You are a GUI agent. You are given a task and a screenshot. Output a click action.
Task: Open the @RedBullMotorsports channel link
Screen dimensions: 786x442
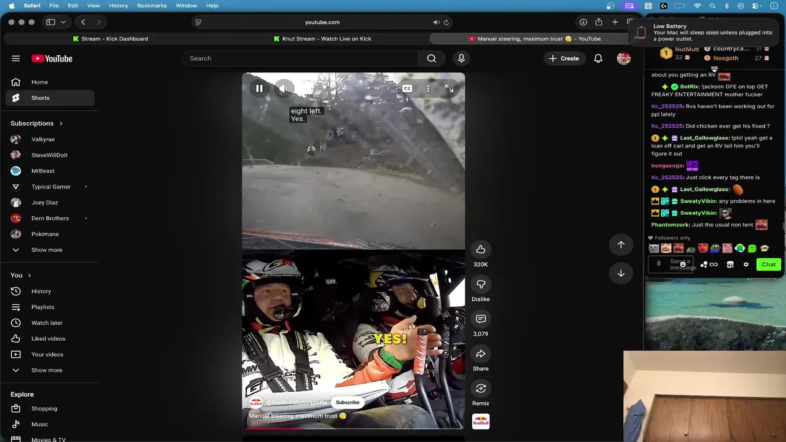click(x=297, y=403)
